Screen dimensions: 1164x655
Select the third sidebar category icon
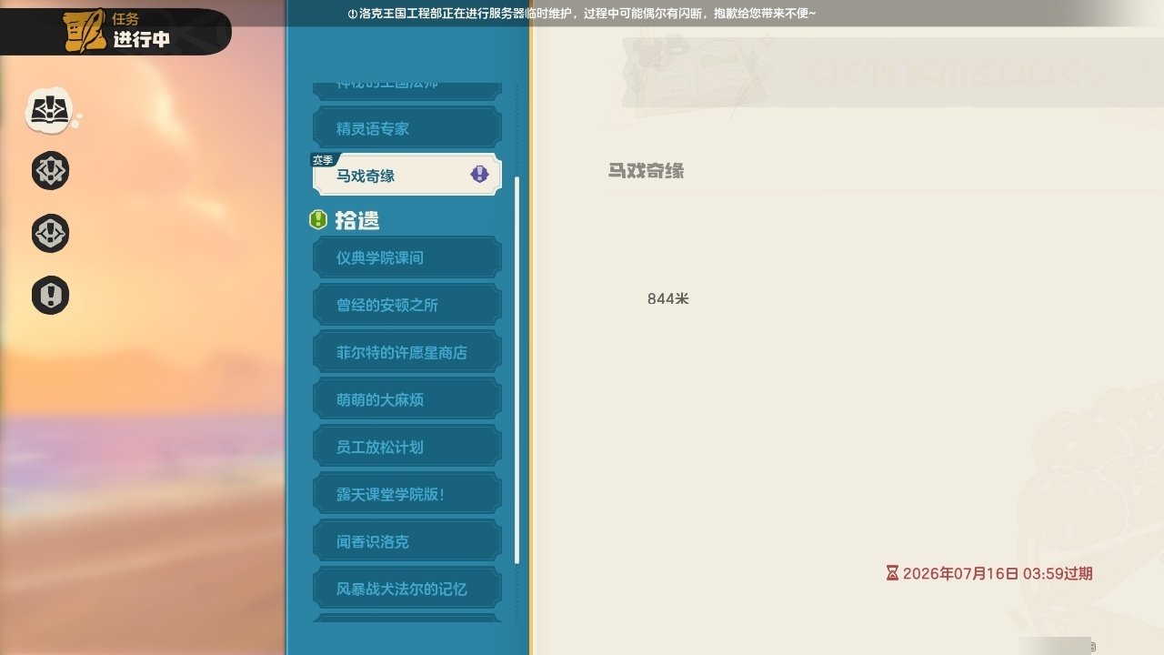(50, 234)
